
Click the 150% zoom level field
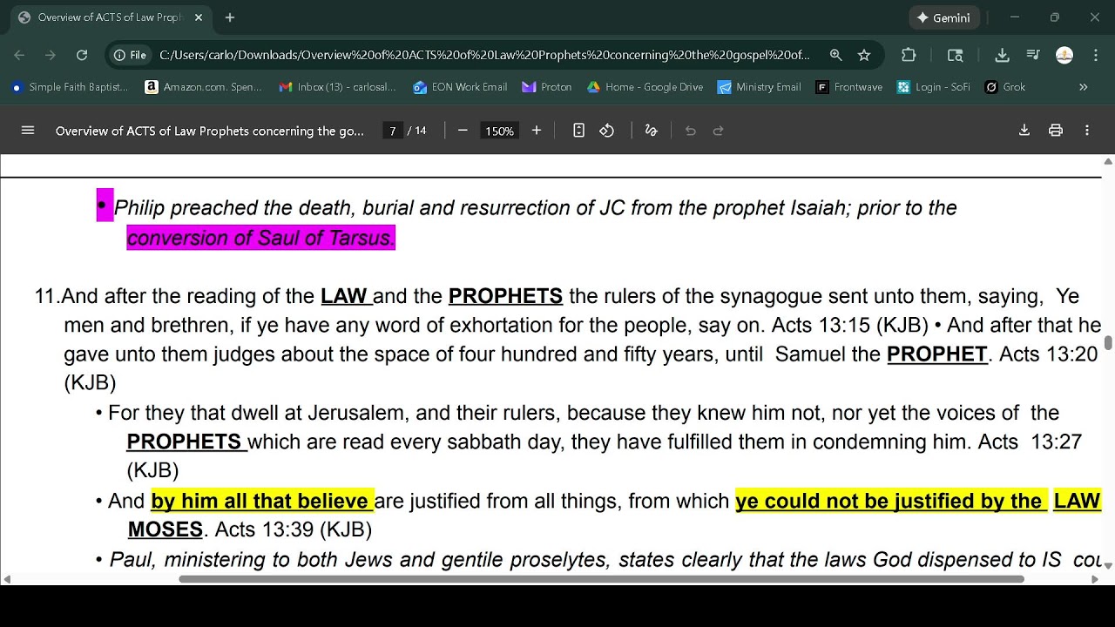coord(499,131)
